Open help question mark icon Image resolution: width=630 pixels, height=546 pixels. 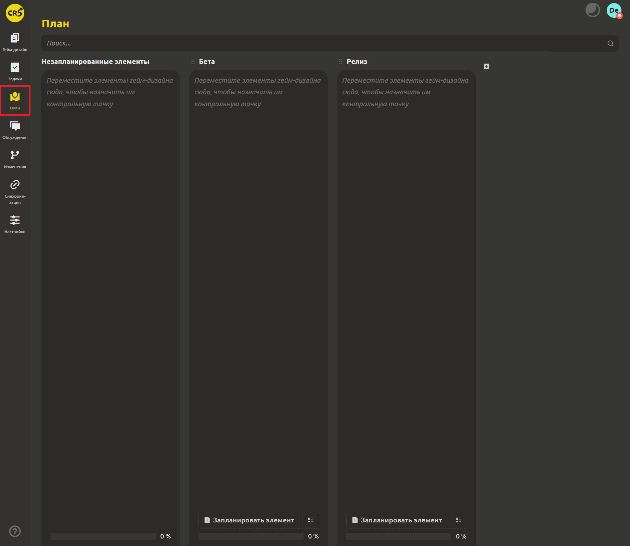point(15,531)
